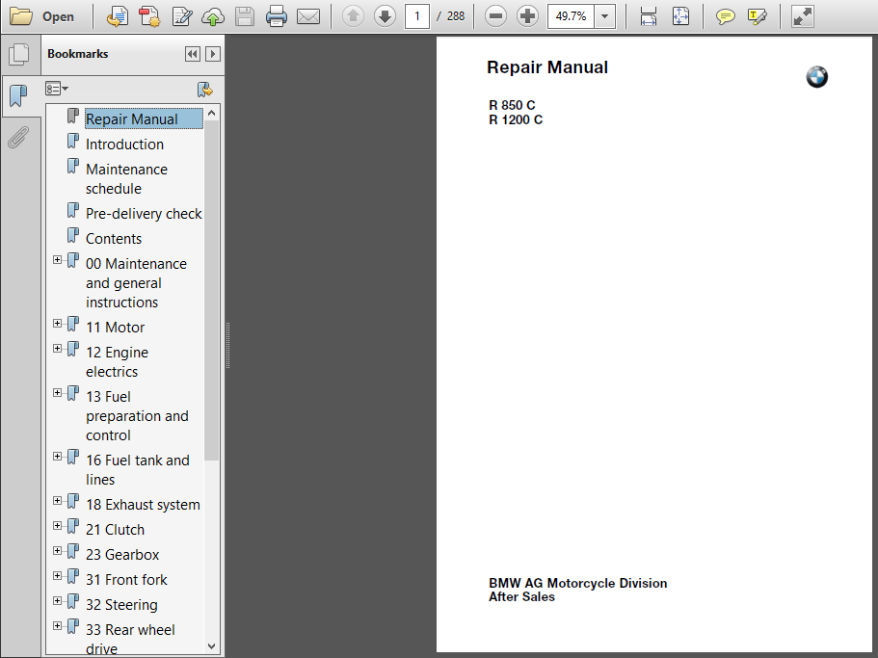
Task: Go to next page down arrow
Action: tap(385, 16)
